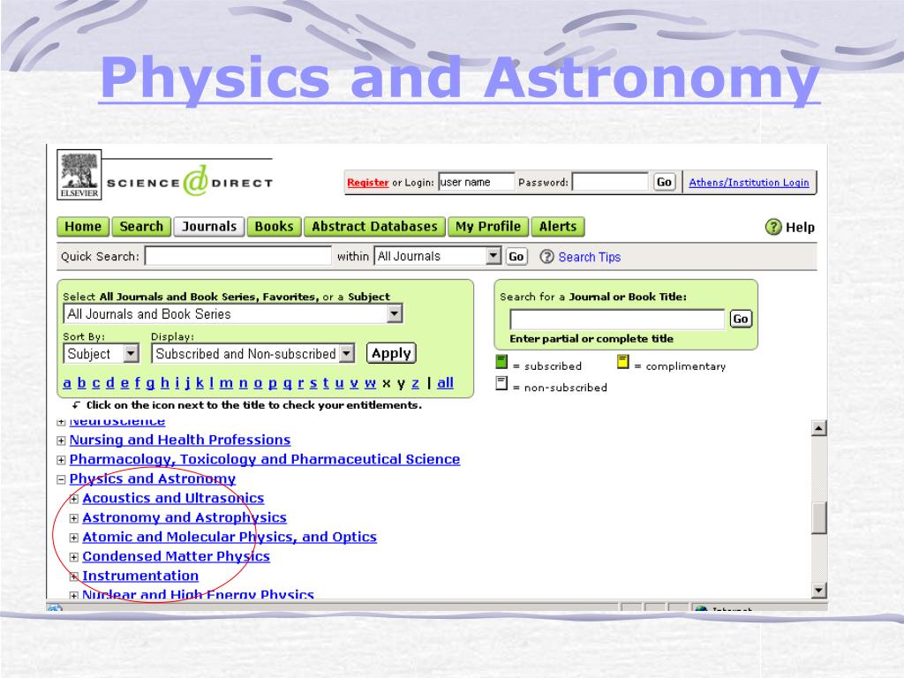Image resolution: width=904 pixels, height=678 pixels.
Task: Click the Register link
Action: tap(368, 182)
